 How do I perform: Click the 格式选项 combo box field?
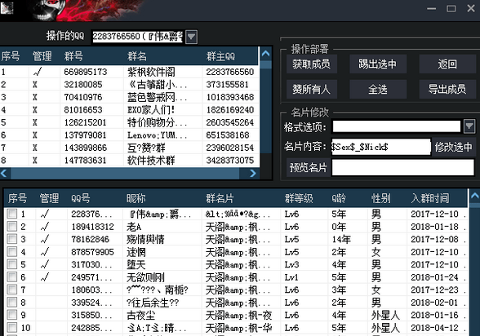coord(397,126)
